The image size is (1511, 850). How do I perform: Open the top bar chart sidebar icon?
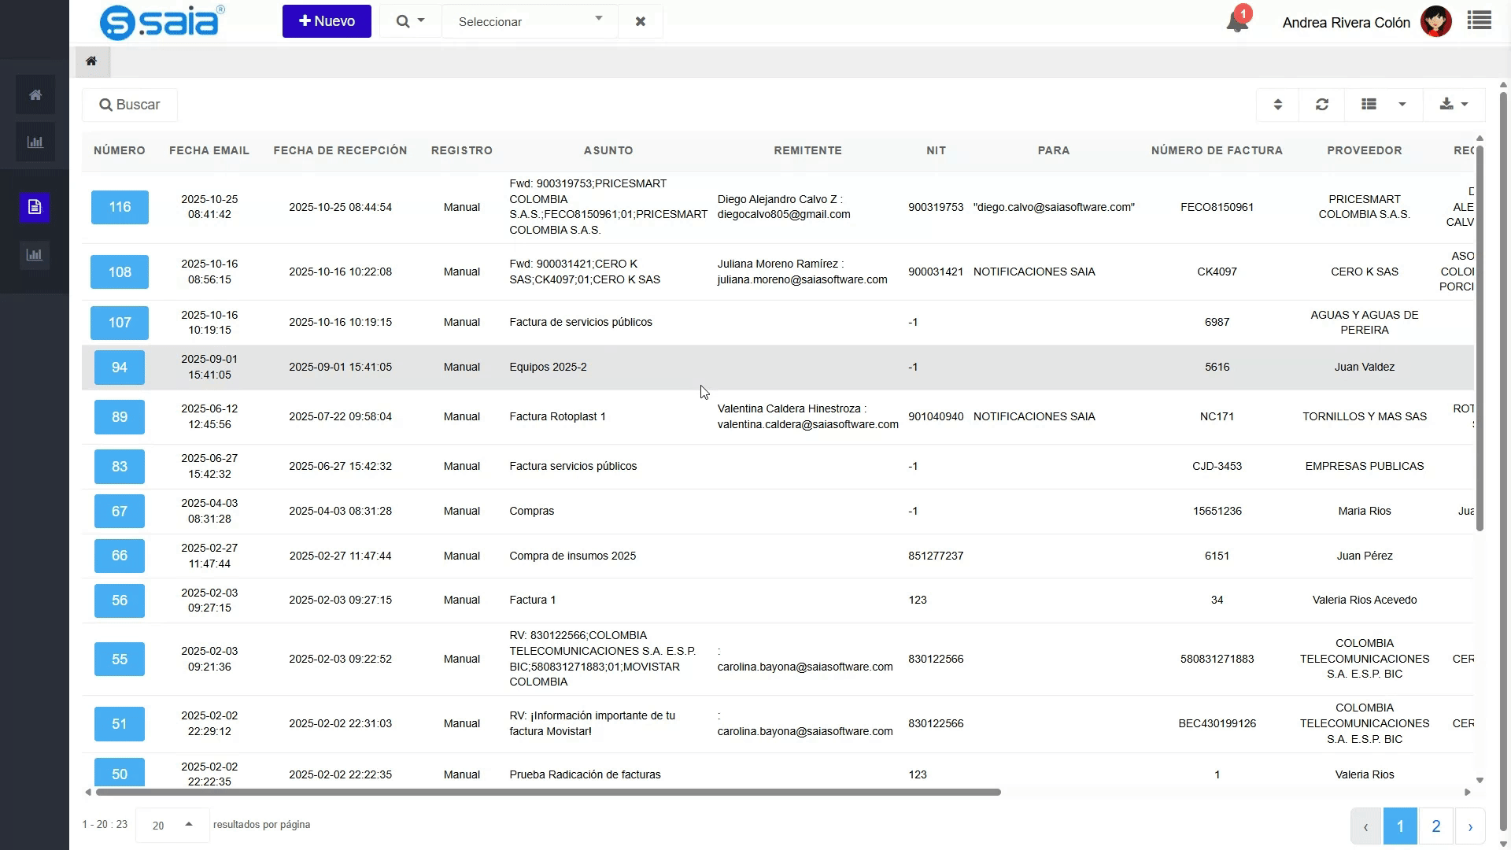[x=35, y=142]
